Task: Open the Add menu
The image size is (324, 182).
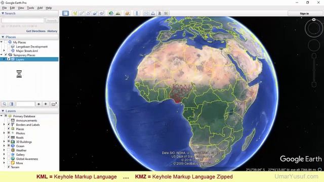Action: pos(39,8)
